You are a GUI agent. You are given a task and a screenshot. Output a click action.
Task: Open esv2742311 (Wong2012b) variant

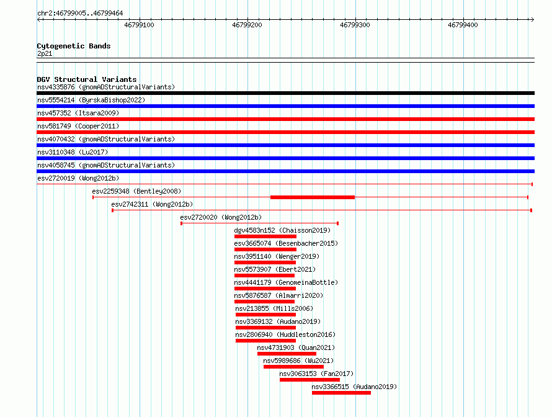pos(152,204)
